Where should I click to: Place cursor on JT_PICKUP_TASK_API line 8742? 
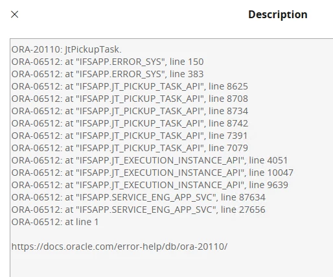click(130, 123)
